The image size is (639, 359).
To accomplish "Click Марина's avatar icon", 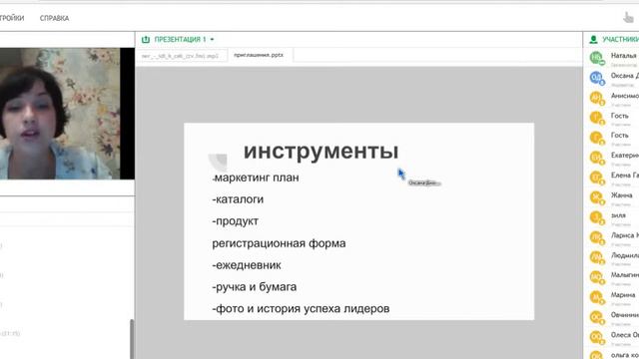I will point(597,297).
